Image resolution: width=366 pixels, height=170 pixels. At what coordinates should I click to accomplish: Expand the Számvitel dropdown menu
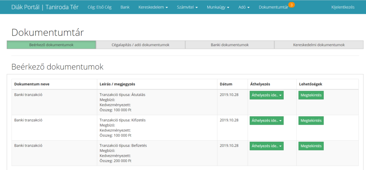tap(187, 7)
